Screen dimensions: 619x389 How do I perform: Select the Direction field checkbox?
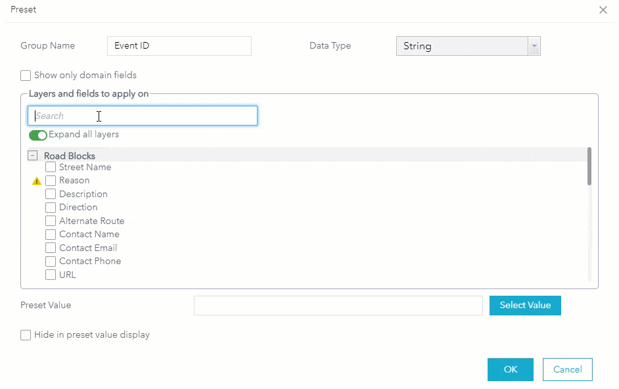click(51, 208)
